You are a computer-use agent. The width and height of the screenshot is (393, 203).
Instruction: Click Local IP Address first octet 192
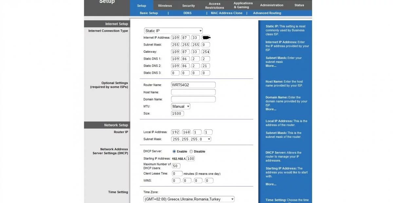click(176, 132)
